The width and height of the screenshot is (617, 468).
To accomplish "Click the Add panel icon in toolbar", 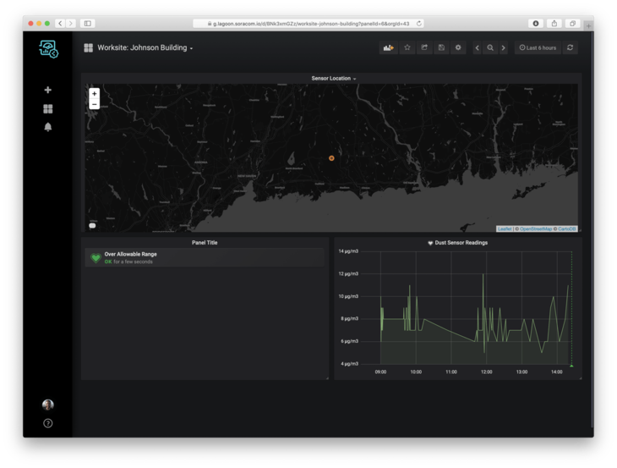I will tap(389, 48).
